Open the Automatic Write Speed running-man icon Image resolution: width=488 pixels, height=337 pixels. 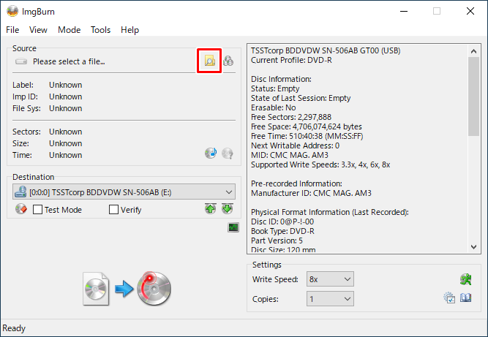click(x=463, y=279)
